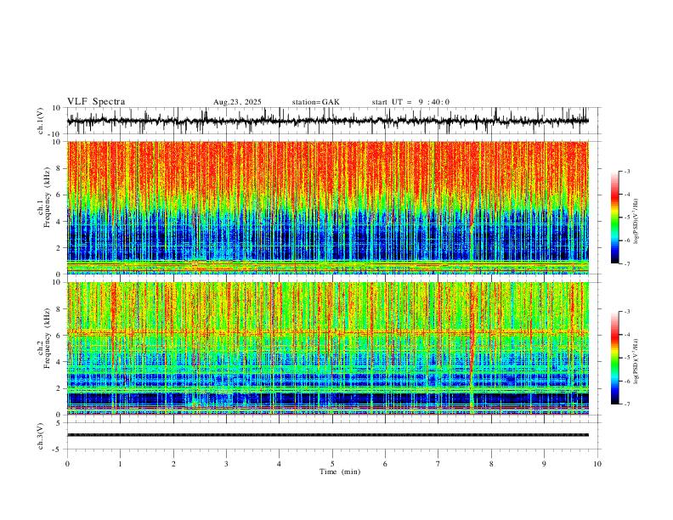This screenshot has width=673, height=520.
Task: Click the time axis tick label "3"
Action: (226, 464)
